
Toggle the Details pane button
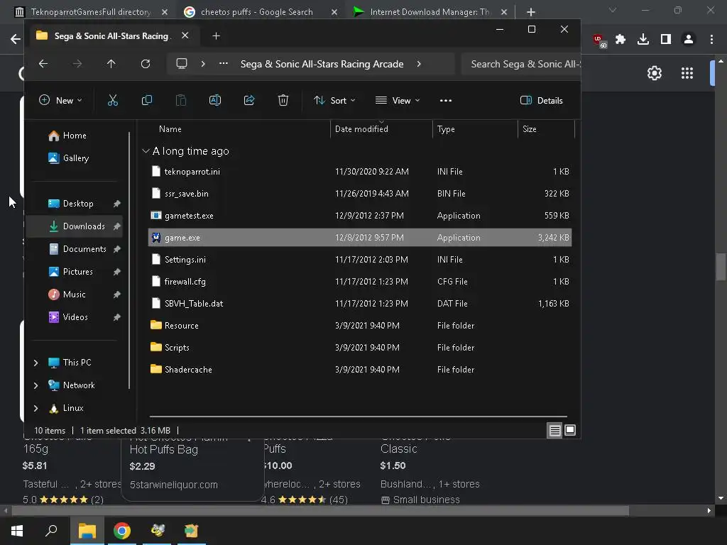click(542, 101)
